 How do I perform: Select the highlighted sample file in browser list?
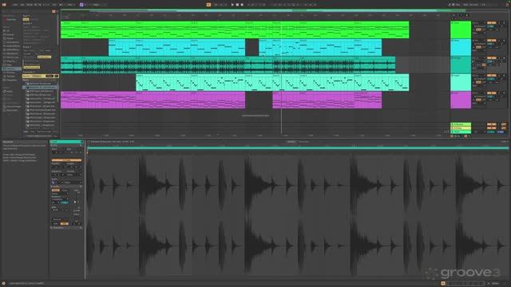click(41, 87)
